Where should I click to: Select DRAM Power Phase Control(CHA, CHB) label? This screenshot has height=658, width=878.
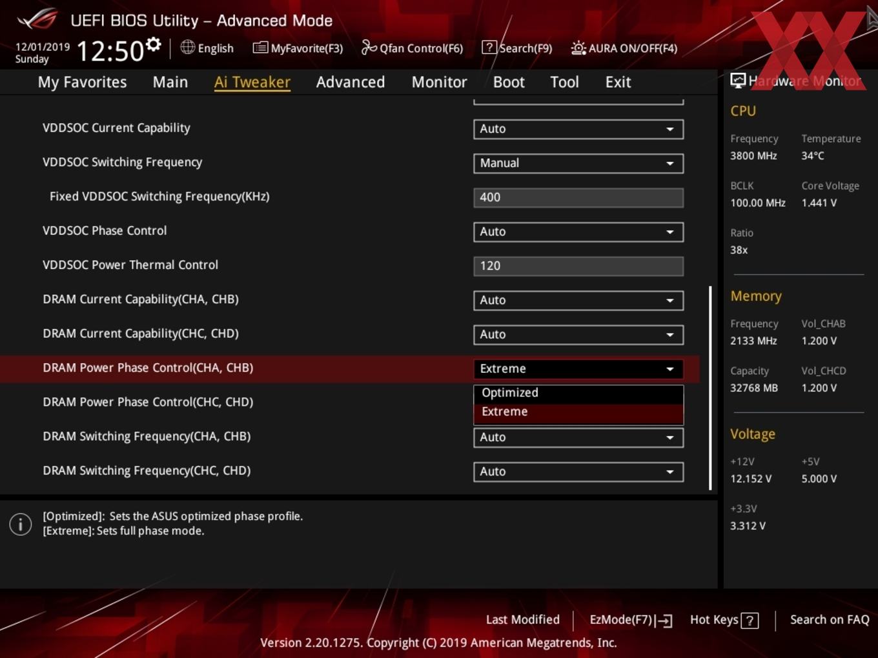[x=148, y=368]
